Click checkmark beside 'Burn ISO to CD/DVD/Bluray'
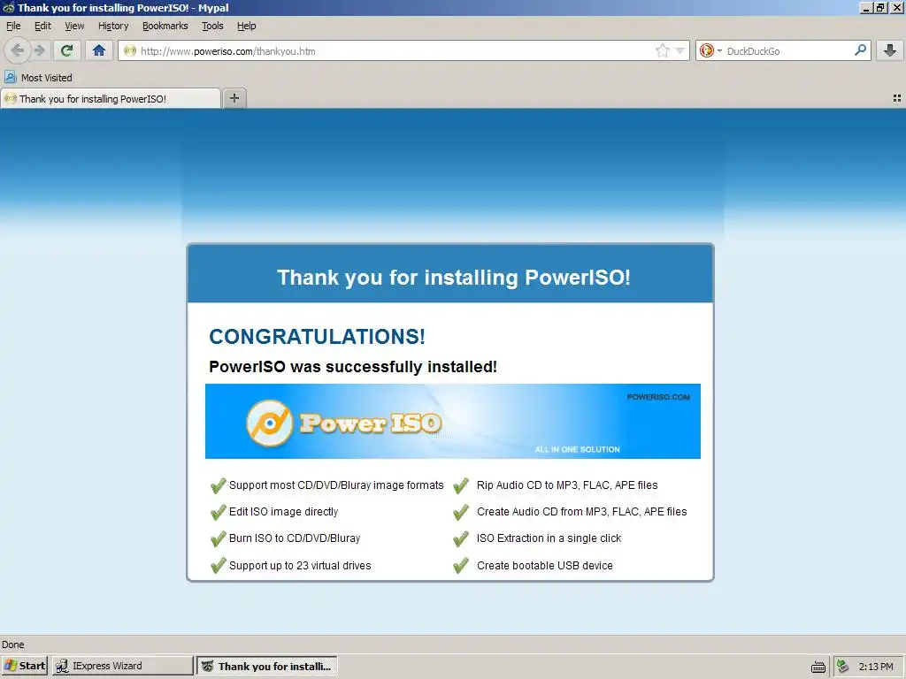 point(219,538)
